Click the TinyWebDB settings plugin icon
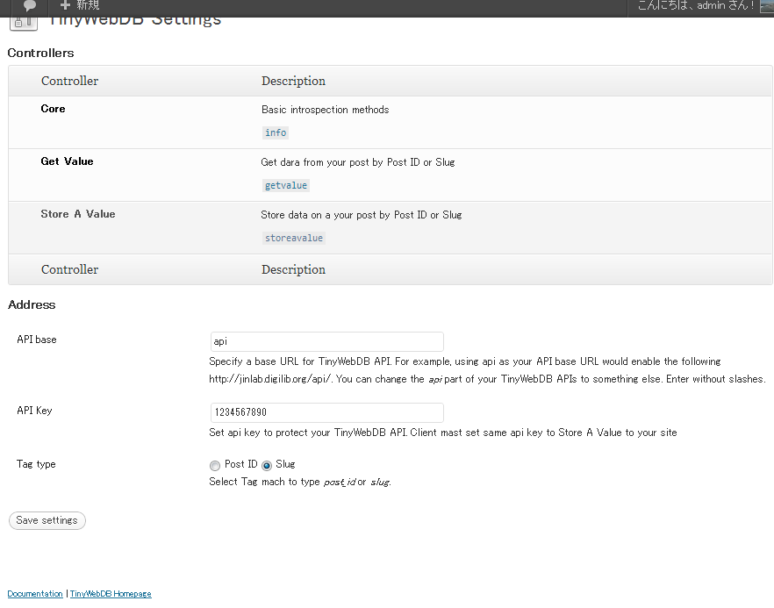Screen dimensions: 774x608 click(x=24, y=23)
